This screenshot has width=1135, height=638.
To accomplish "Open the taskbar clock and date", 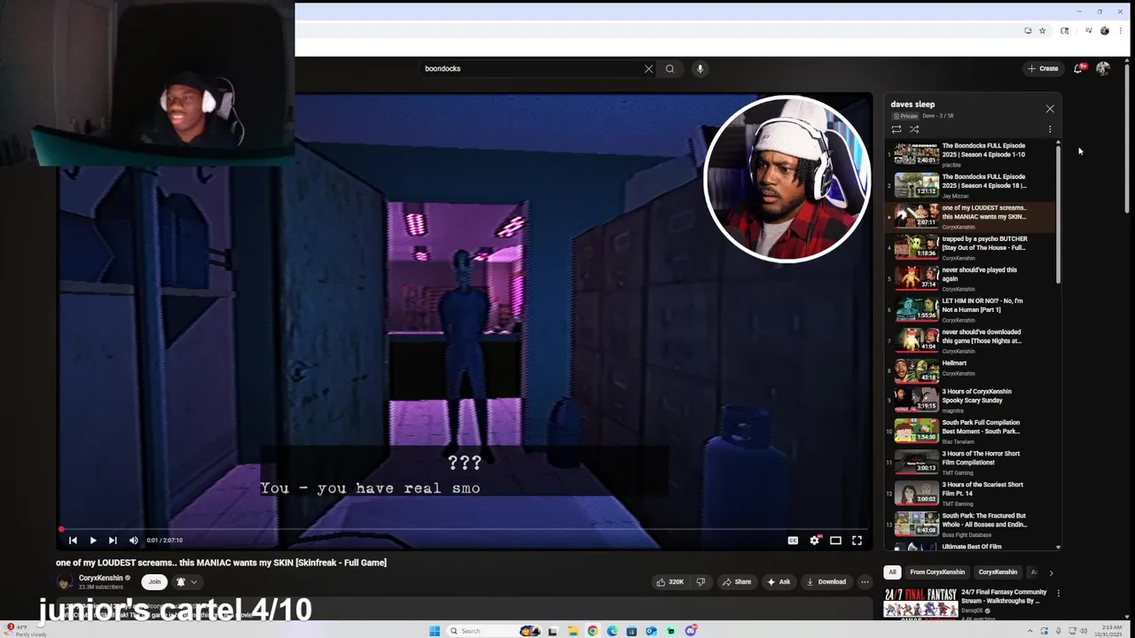I will [x=1108, y=631].
